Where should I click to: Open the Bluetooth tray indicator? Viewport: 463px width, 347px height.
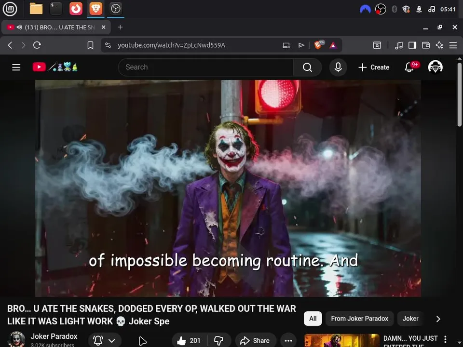pos(394,9)
